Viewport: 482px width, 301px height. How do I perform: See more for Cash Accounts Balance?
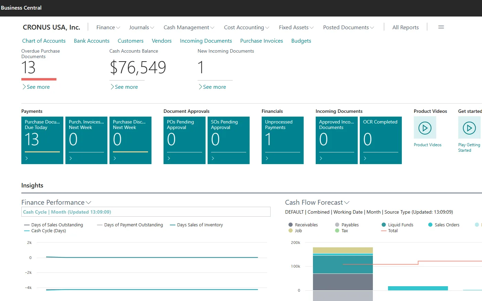[x=124, y=87]
